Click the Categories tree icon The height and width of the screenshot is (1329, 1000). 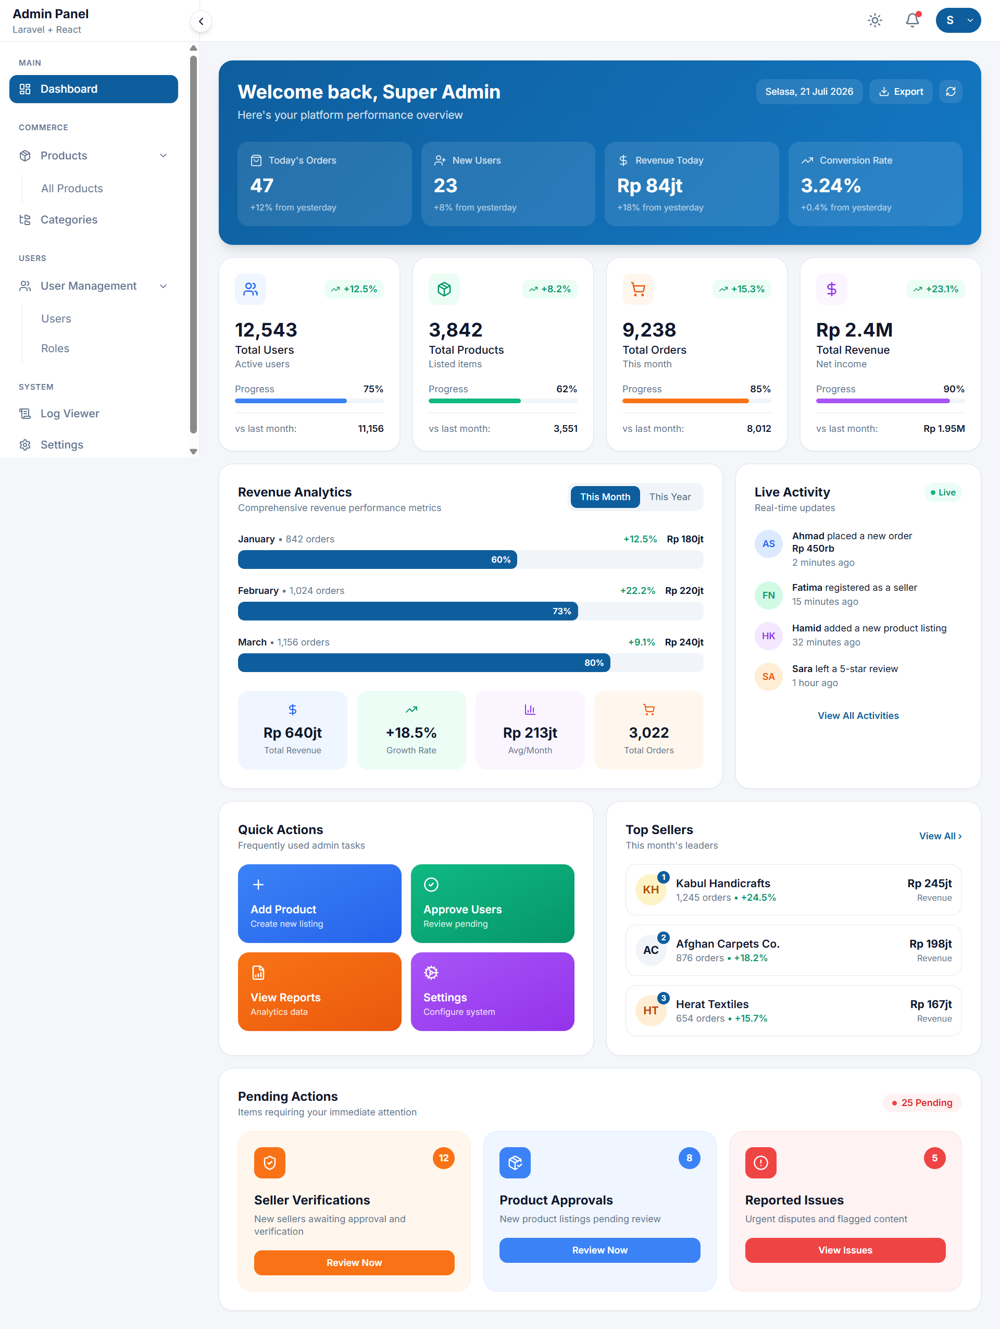[x=25, y=219]
